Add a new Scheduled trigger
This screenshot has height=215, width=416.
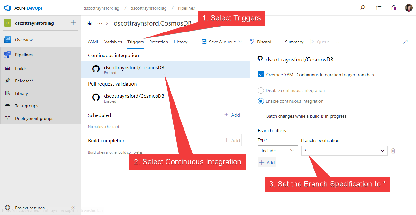[x=232, y=115]
